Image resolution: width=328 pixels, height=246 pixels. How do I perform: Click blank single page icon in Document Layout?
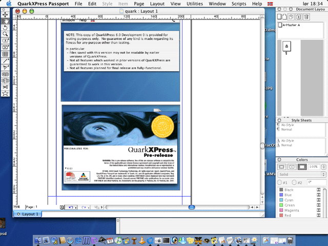(279, 17)
